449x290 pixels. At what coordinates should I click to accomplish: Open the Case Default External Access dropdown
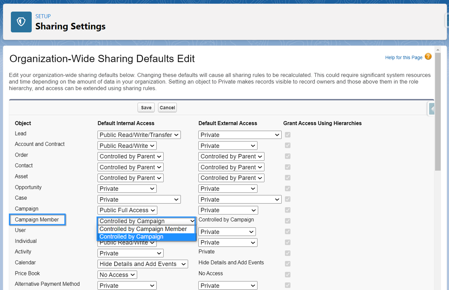pos(240,200)
